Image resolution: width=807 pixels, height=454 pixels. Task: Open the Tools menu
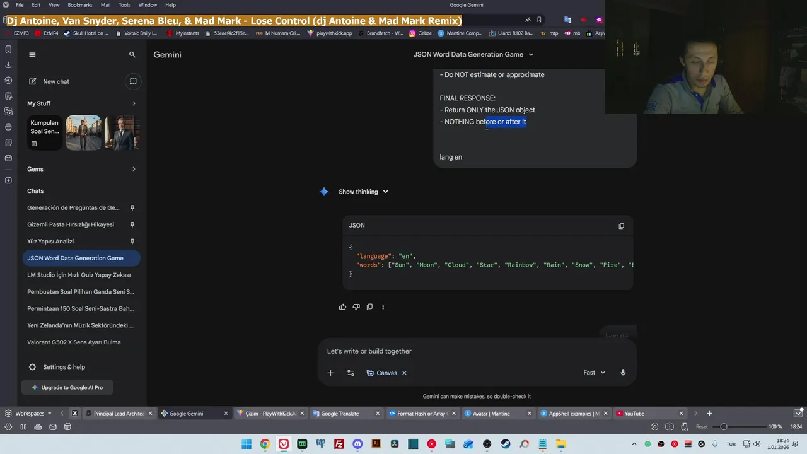point(124,5)
